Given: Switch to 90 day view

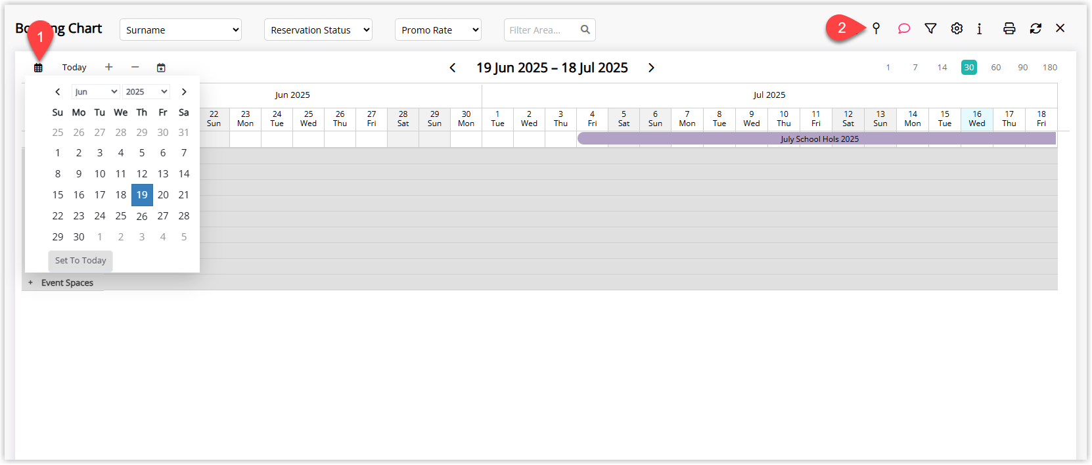Looking at the screenshot, I should [x=1023, y=68].
